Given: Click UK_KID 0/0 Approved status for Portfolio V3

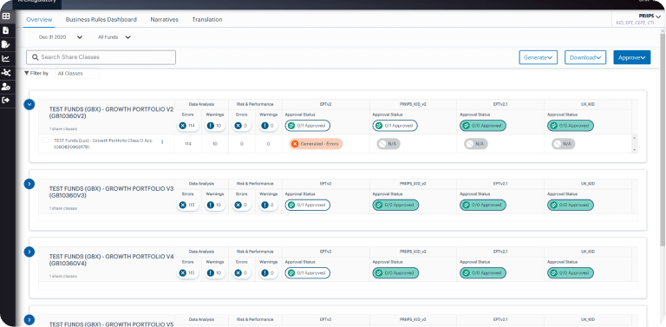Looking at the screenshot, I should [x=571, y=205].
